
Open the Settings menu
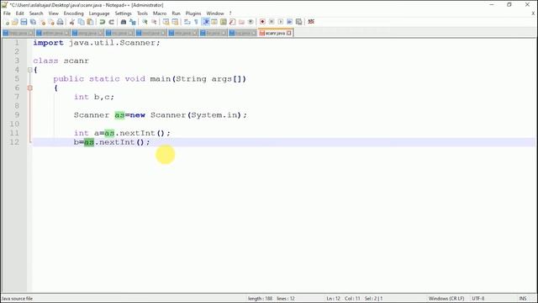(x=123, y=13)
